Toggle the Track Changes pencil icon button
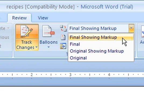144x108 pixels. (27, 31)
